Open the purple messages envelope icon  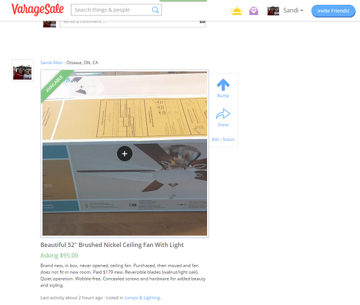click(x=253, y=11)
